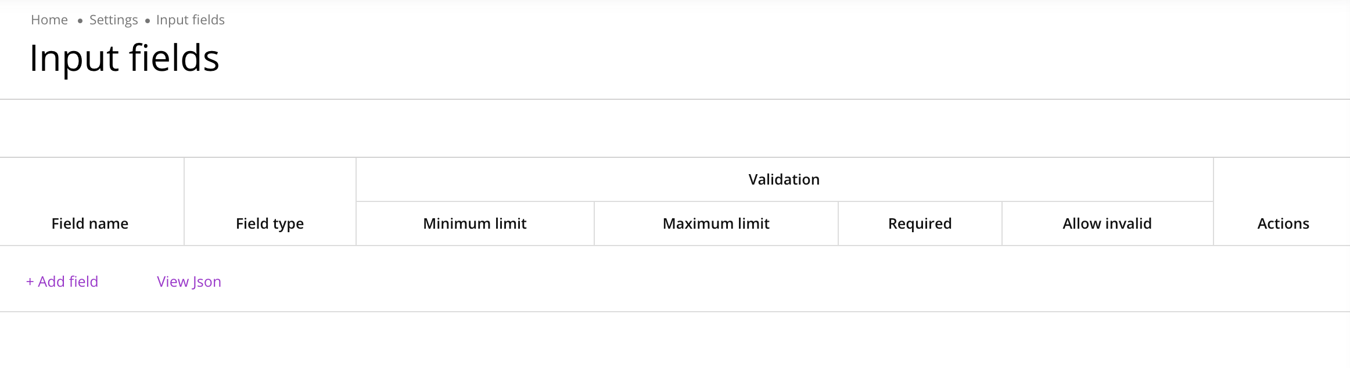Screen dimensions: 1350x368
Task: Select the Field name column header
Action: tap(90, 223)
